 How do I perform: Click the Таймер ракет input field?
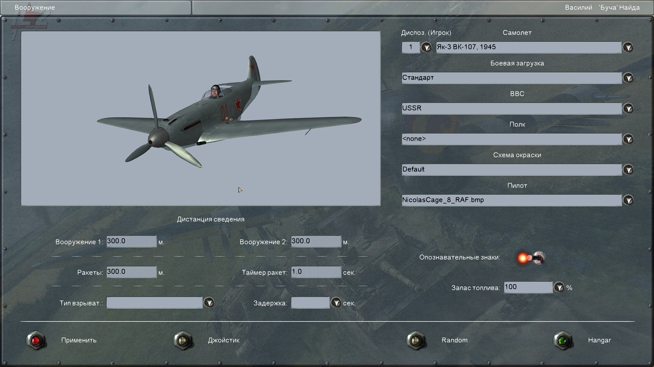[316, 272]
